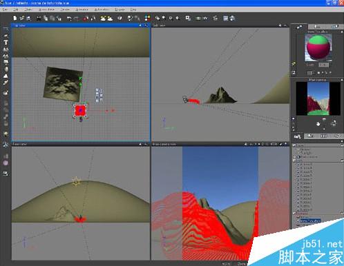This screenshot has height=266, width=344.
Task: Click the yellow icon left of the material preview
Action: tap(294, 64)
